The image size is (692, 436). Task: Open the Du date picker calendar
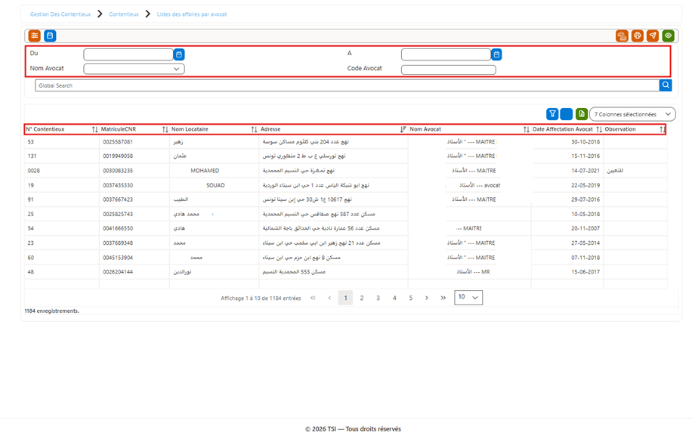coord(179,54)
